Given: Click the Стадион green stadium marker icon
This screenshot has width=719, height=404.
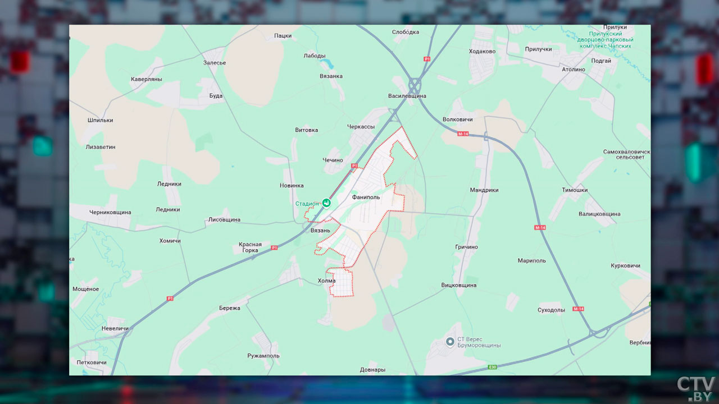Looking at the screenshot, I should pos(326,203).
